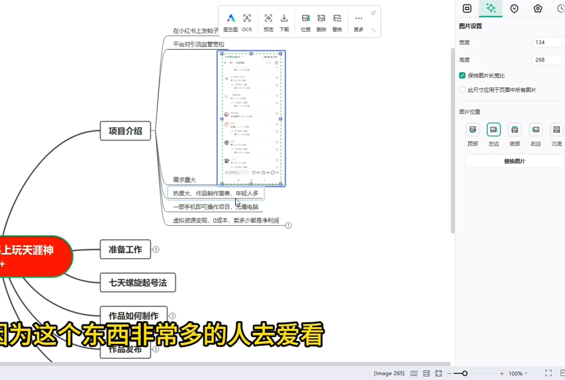The width and height of the screenshot is (565, 380).
Task: Select the 七天螺旋起号法 topic node
Action: pyautogui.click(x=138, y=283)
